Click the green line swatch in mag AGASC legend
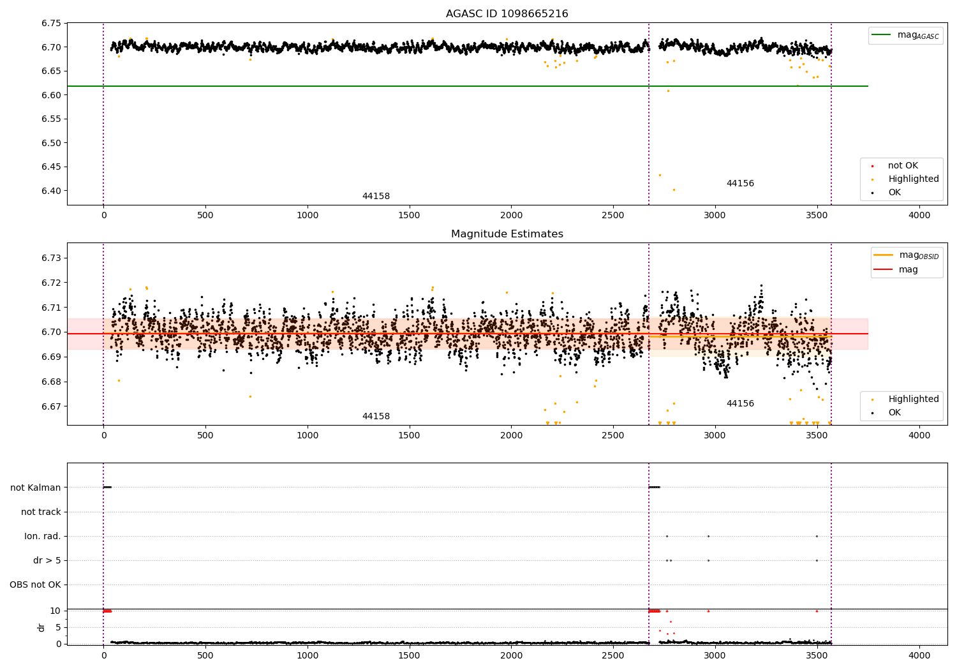The width and height of the screenshot is (957, 670). click(882, 35)
